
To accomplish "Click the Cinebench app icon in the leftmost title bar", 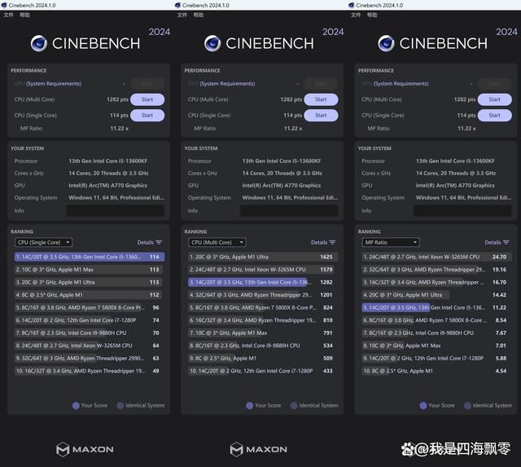I will point(5,5).
